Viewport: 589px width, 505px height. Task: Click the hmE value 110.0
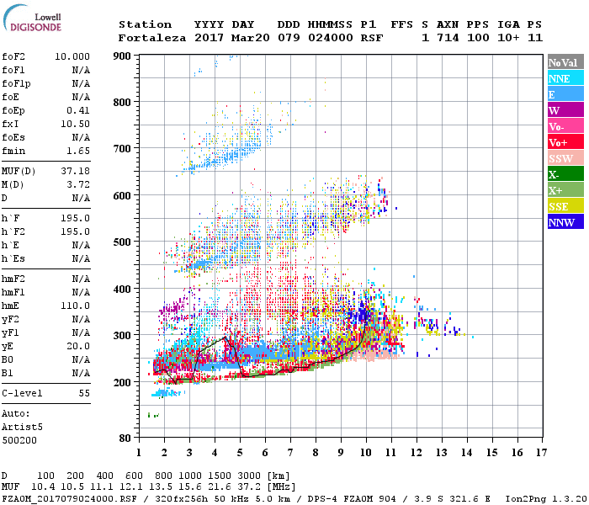(x=75, y=306)
